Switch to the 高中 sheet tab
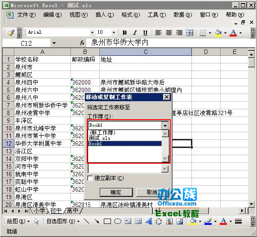Viewport: 257px width, 237px height. click(72, 211)
